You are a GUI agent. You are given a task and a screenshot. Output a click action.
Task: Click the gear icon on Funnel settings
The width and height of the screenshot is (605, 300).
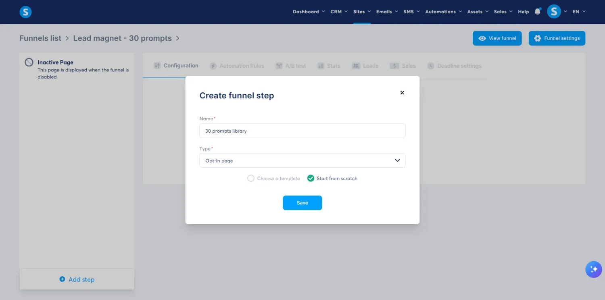537,38
